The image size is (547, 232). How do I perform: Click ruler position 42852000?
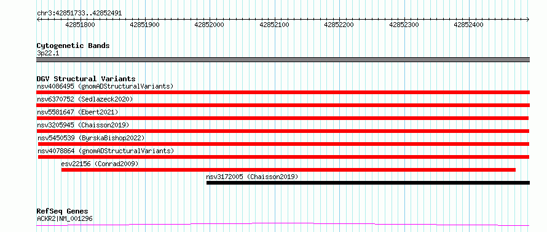(210, 25)
